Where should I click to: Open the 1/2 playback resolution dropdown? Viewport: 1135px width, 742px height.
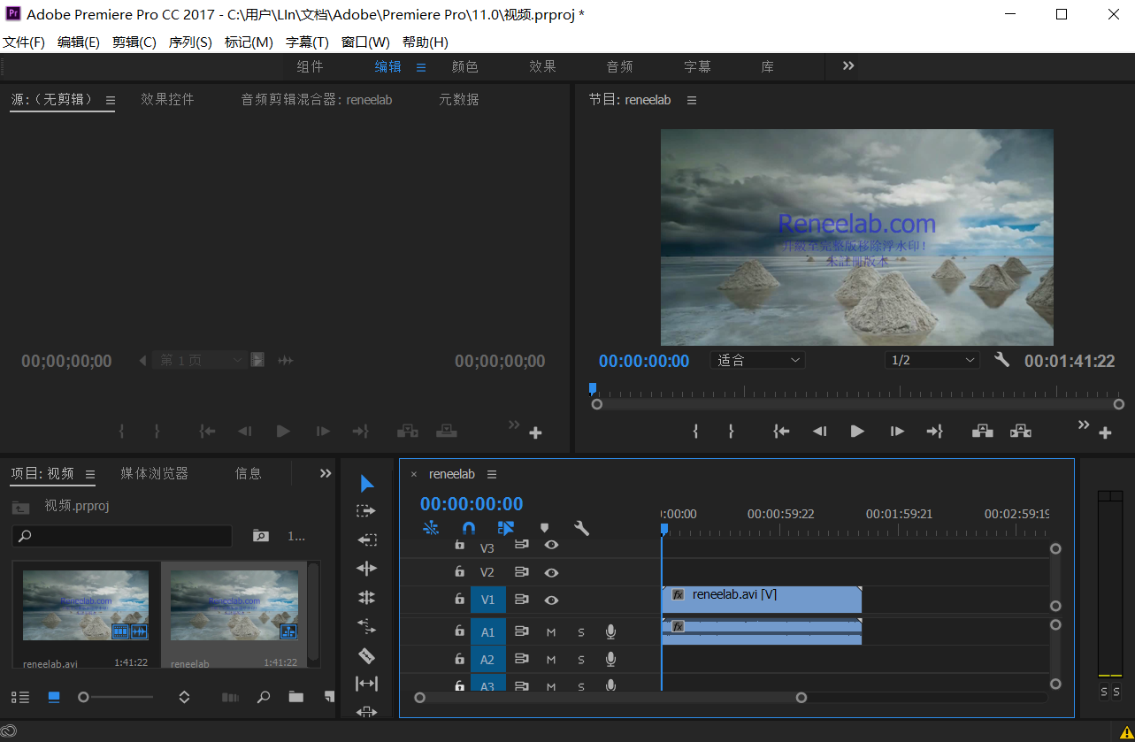(x=932, y=360)
